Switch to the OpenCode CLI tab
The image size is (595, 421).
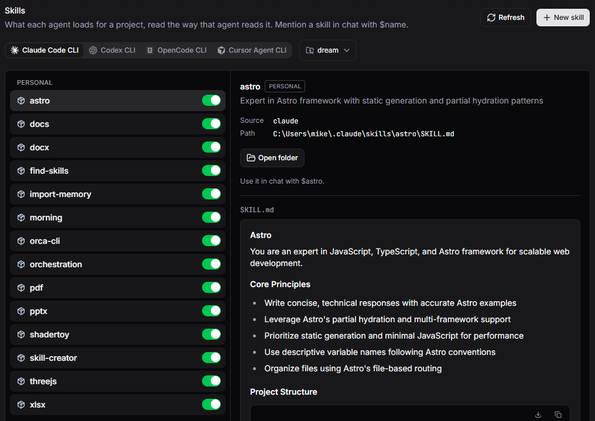click(177, 50)
